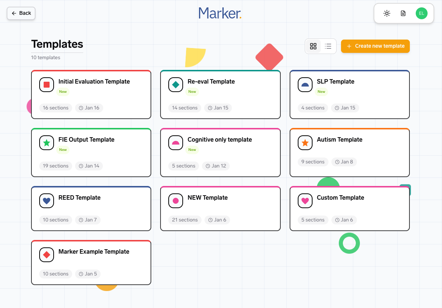Click the pink heart Custom Template icon

point(305,201)
